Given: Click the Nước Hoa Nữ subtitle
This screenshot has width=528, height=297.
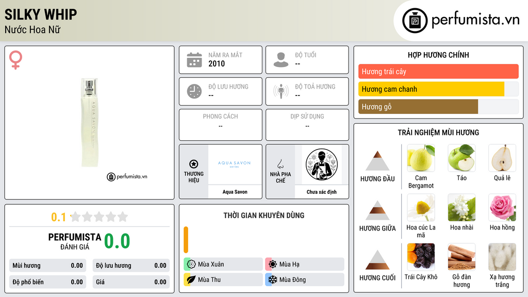Looking at the screenshot, I should [32, 29].
